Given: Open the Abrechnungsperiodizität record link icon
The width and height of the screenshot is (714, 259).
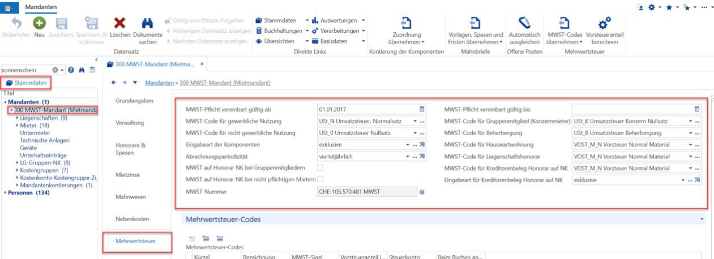Looking at the screenshot, I should click(422, 157).
